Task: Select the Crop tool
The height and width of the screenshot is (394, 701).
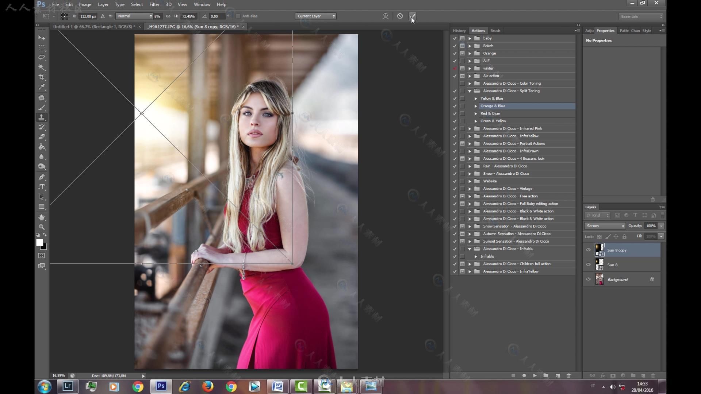Action: [42, 77]
